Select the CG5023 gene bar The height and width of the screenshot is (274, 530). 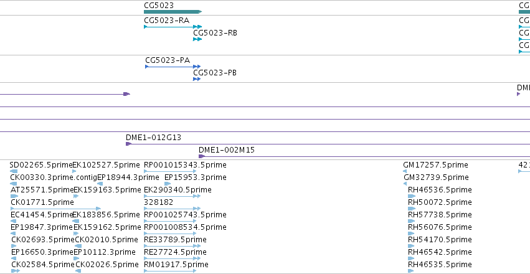point(173,12)
